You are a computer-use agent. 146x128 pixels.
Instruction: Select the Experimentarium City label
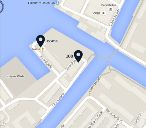[x=42, y=3]
